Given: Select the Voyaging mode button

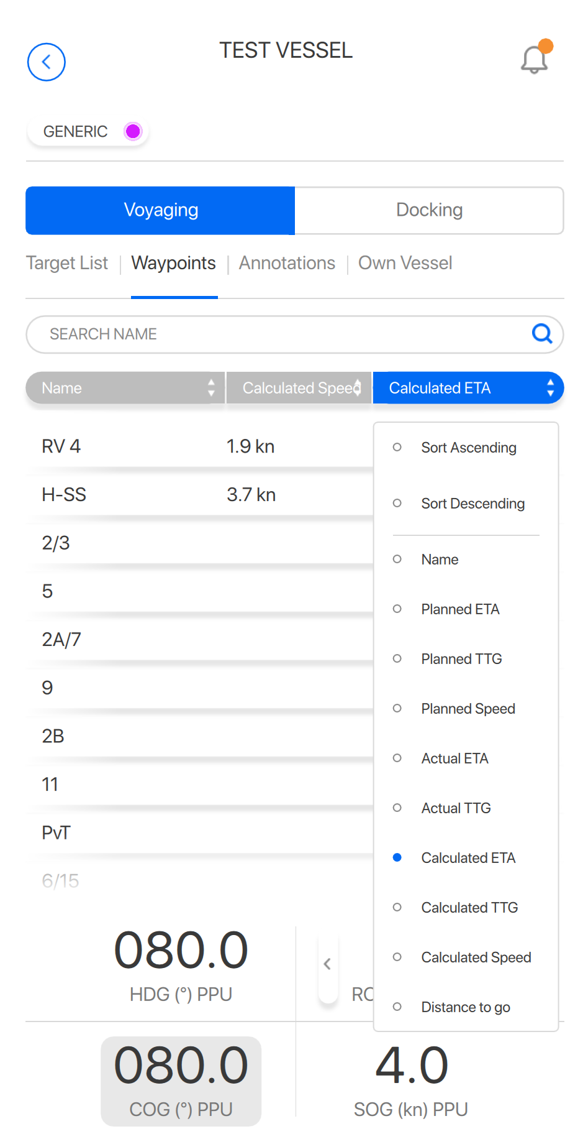Looking at the screenshot, I should (160, 210).
